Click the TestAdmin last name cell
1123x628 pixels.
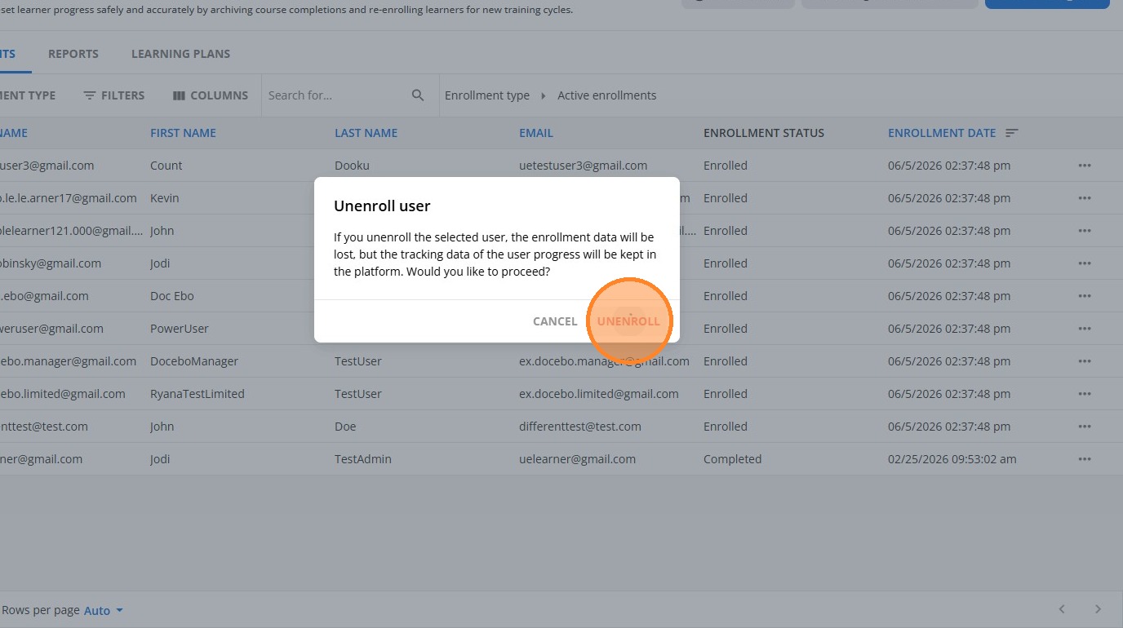click(363, 459)
